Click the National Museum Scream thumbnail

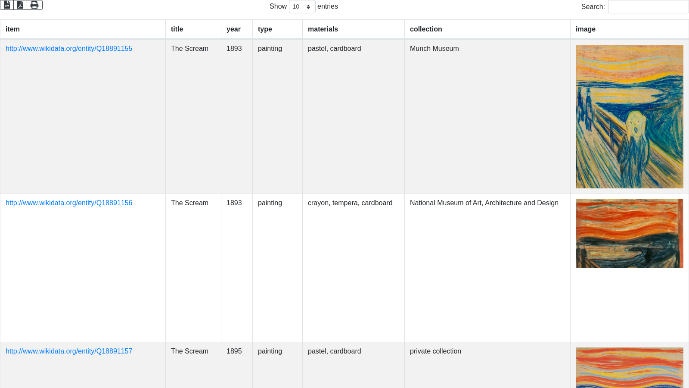(629, 233)
